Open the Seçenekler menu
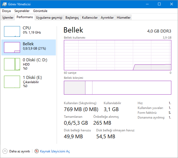The image size is (178, 158). tap(22, 11)
